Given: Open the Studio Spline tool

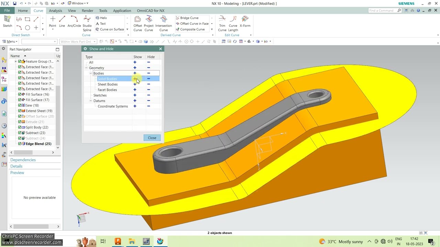Looking at the screenshot, I should tap(87, 24).
